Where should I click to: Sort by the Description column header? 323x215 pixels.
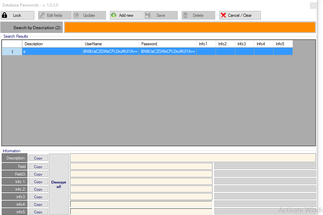click(x=52, y=44)
